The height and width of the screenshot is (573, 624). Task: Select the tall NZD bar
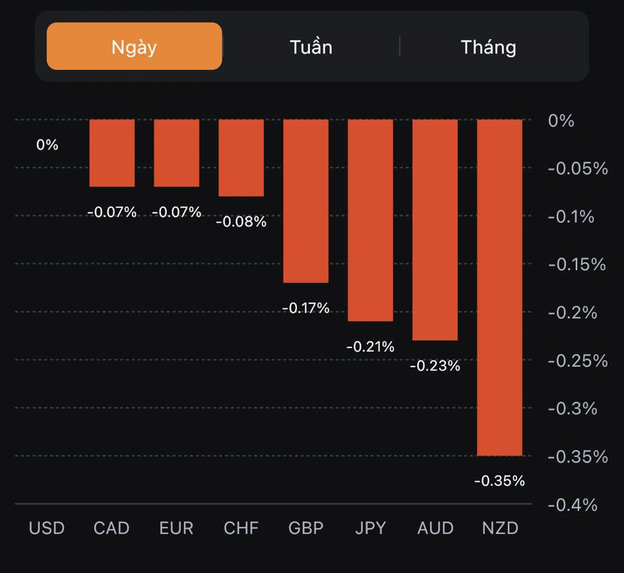[500, 287]
